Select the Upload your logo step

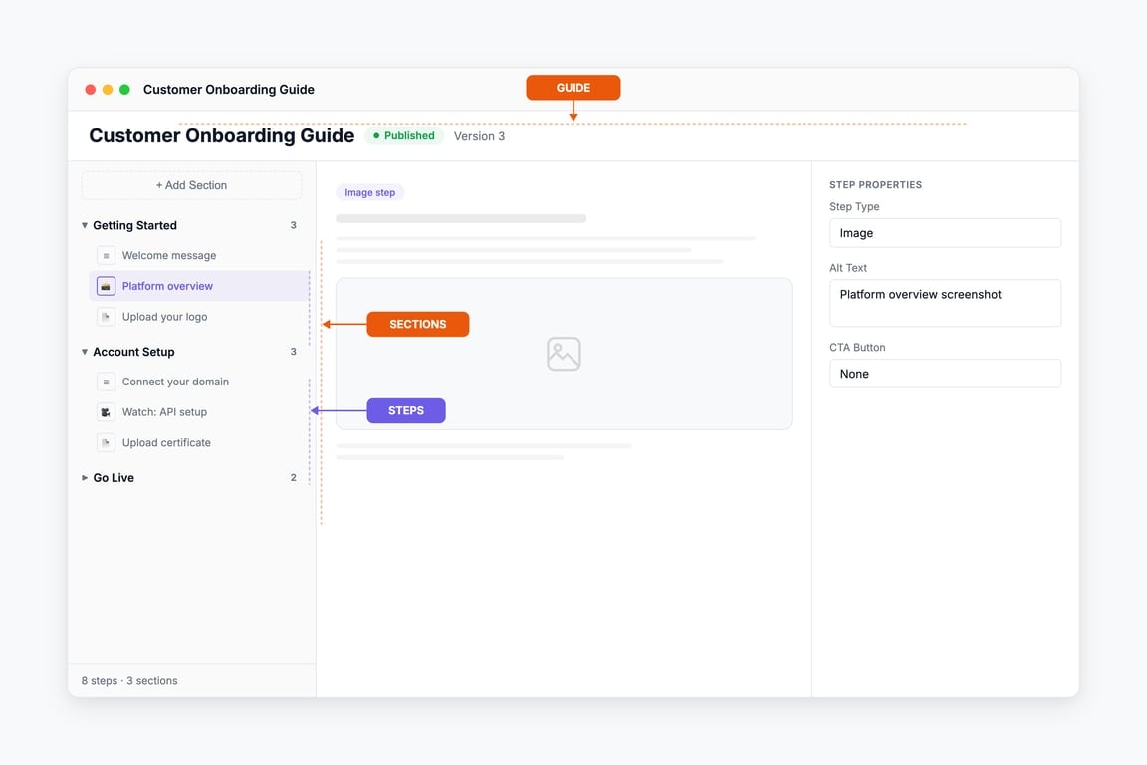164,316
